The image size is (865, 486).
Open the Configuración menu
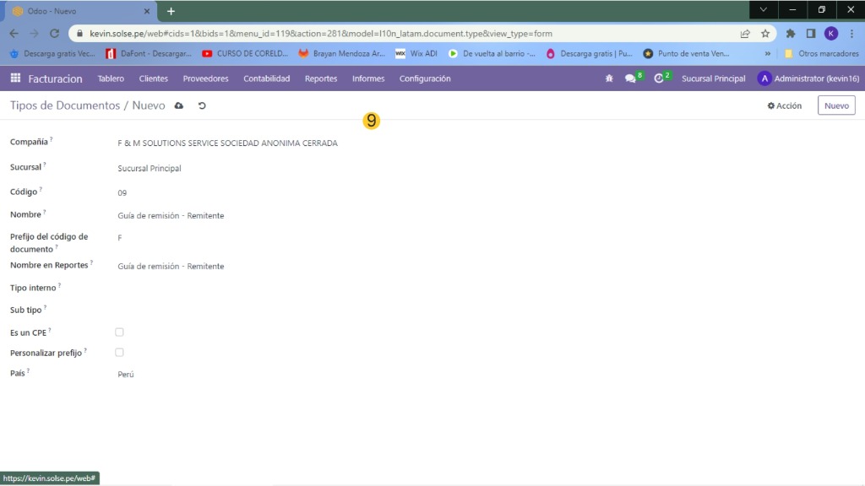tap(425, 78)
